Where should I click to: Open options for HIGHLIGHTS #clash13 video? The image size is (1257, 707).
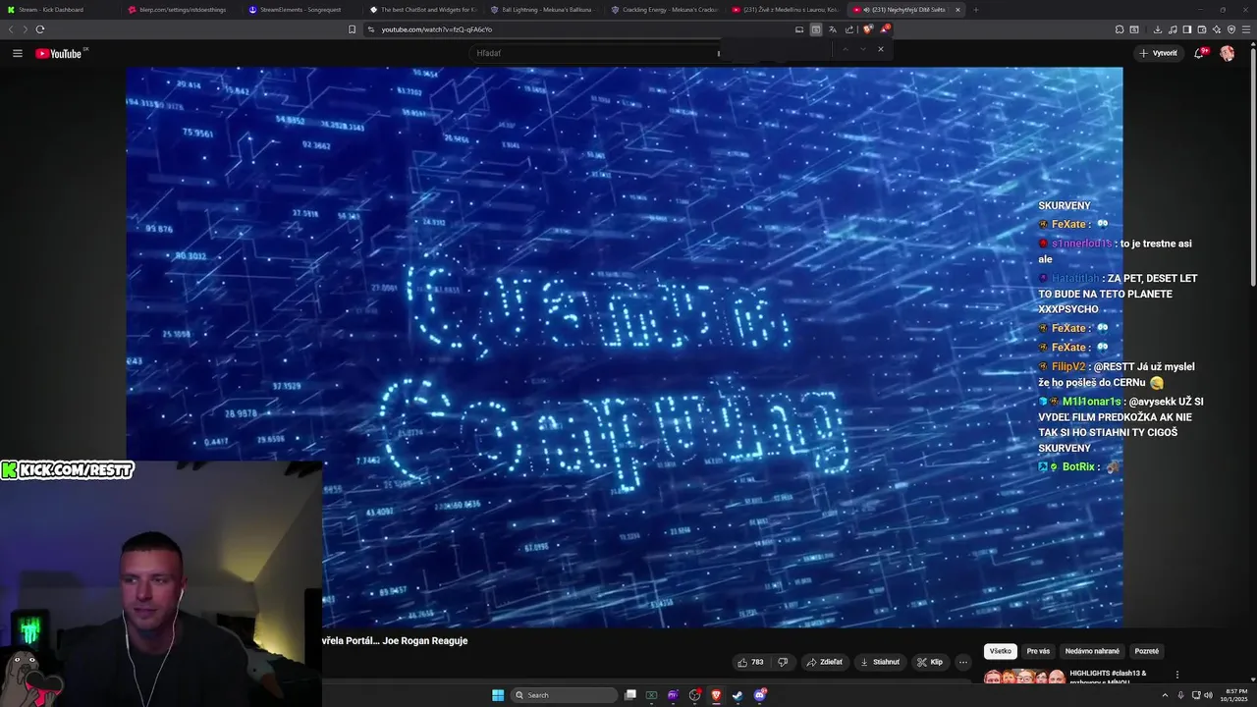[x=1177, y=675]
